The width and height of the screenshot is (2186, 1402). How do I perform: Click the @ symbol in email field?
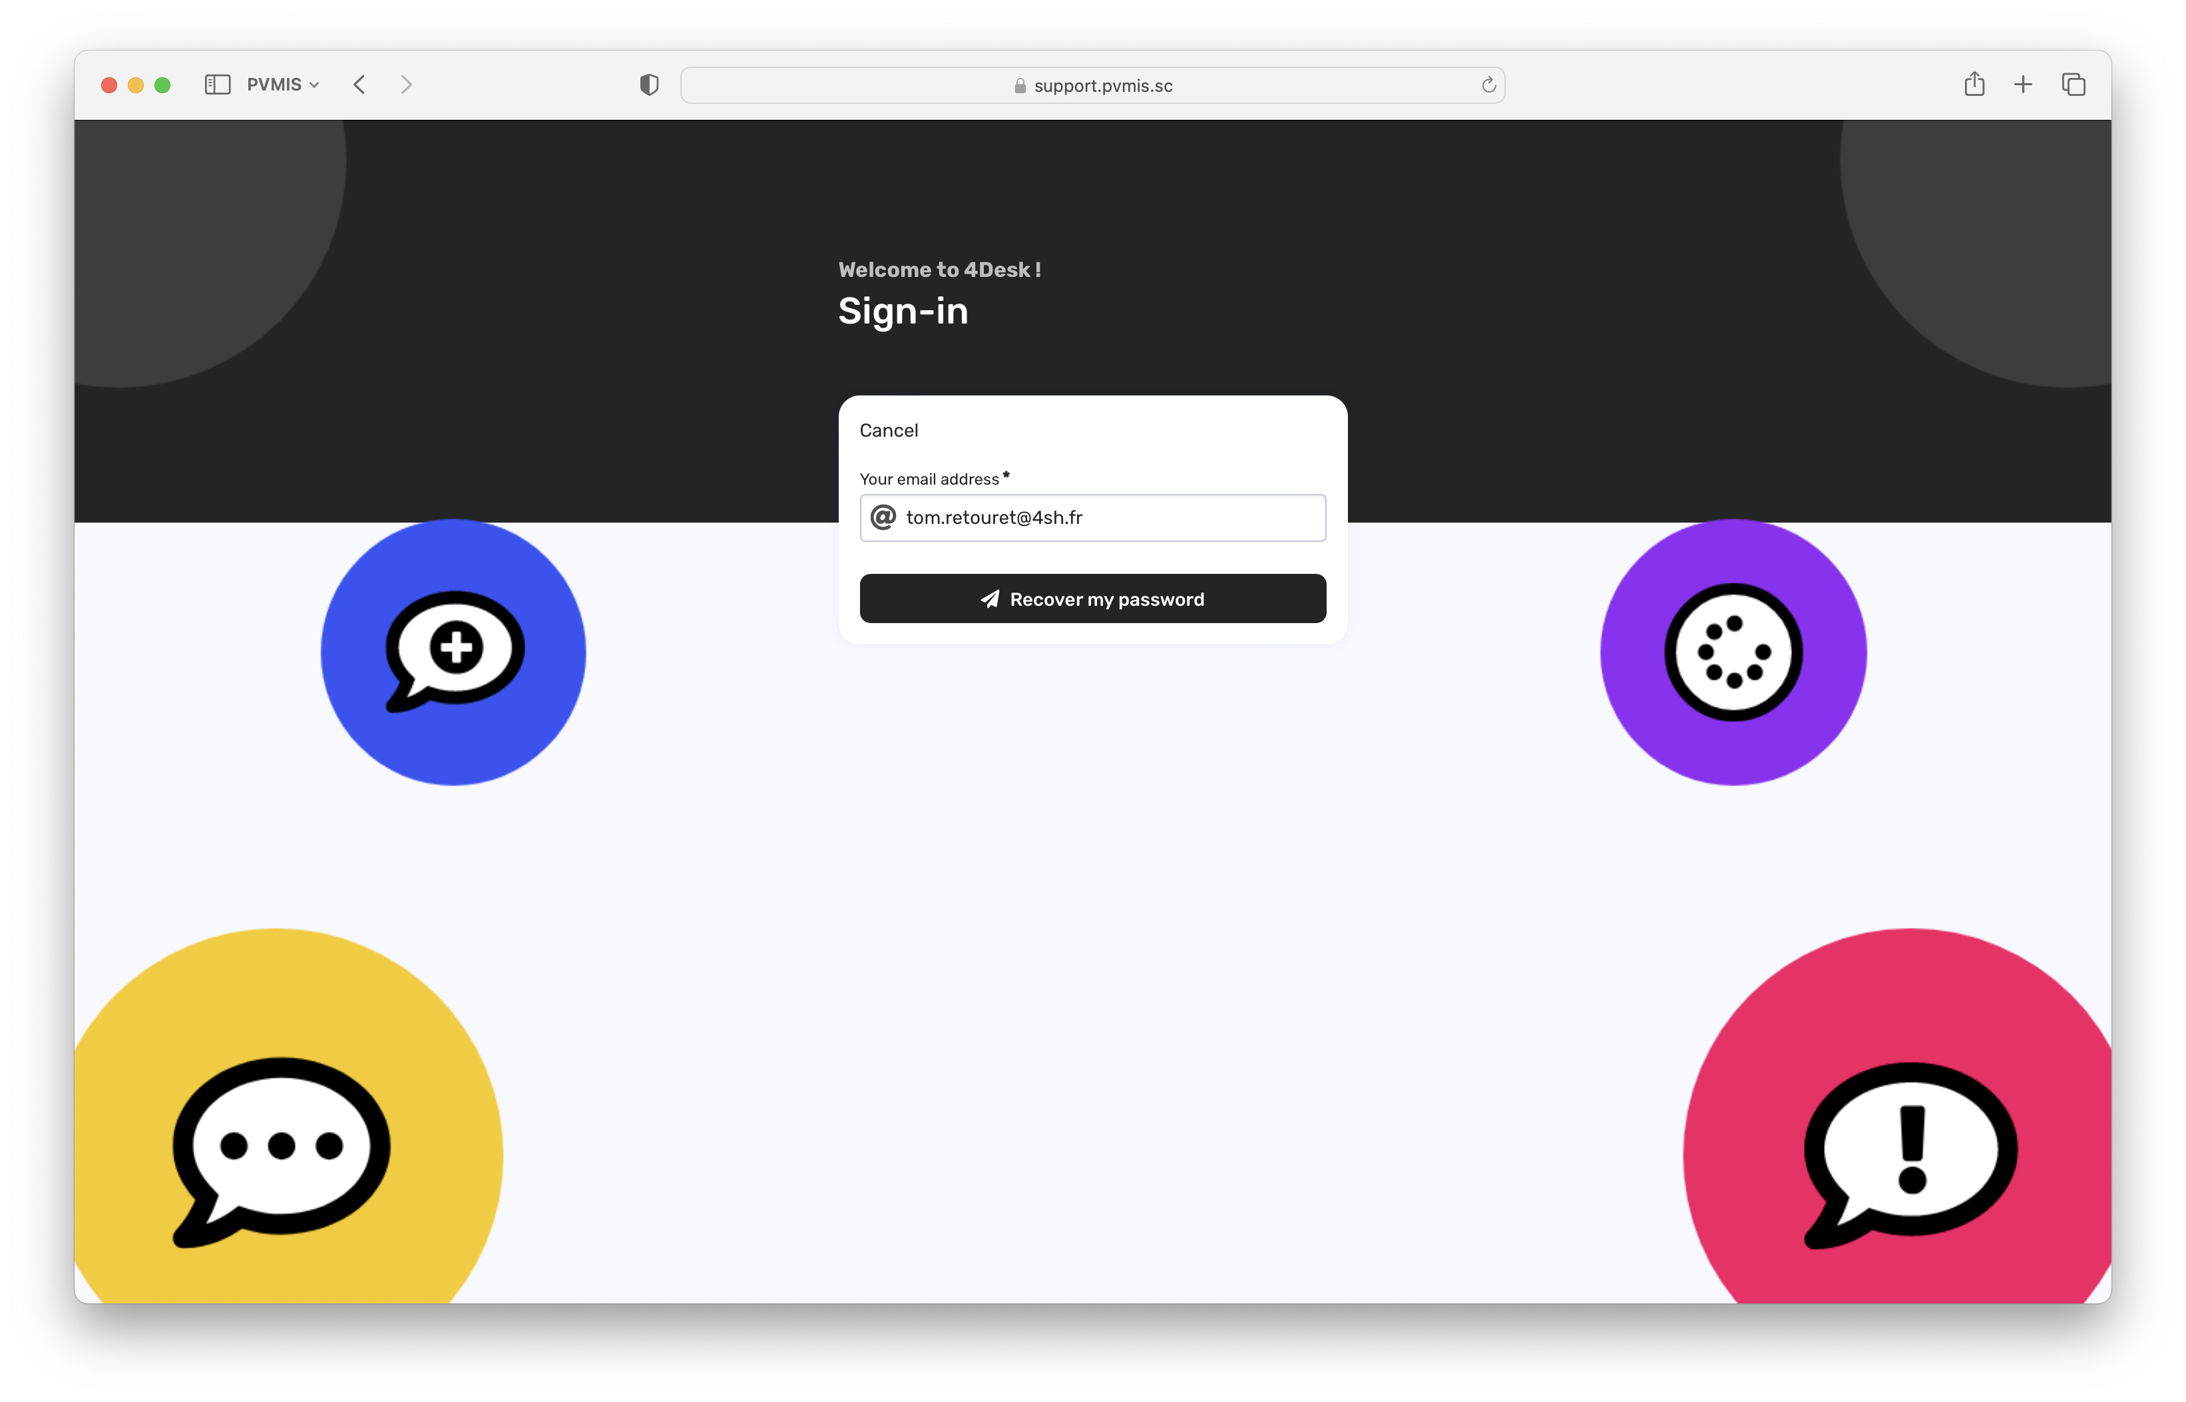coord(883,518)
